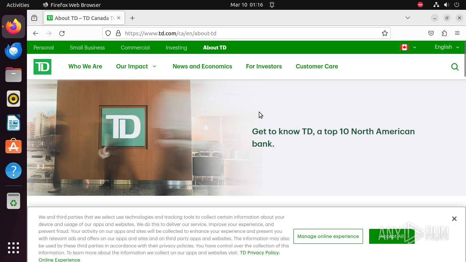Click the notification bell in top bar
This screenshot has height=262, width=466.
click(x=272, y=5)
